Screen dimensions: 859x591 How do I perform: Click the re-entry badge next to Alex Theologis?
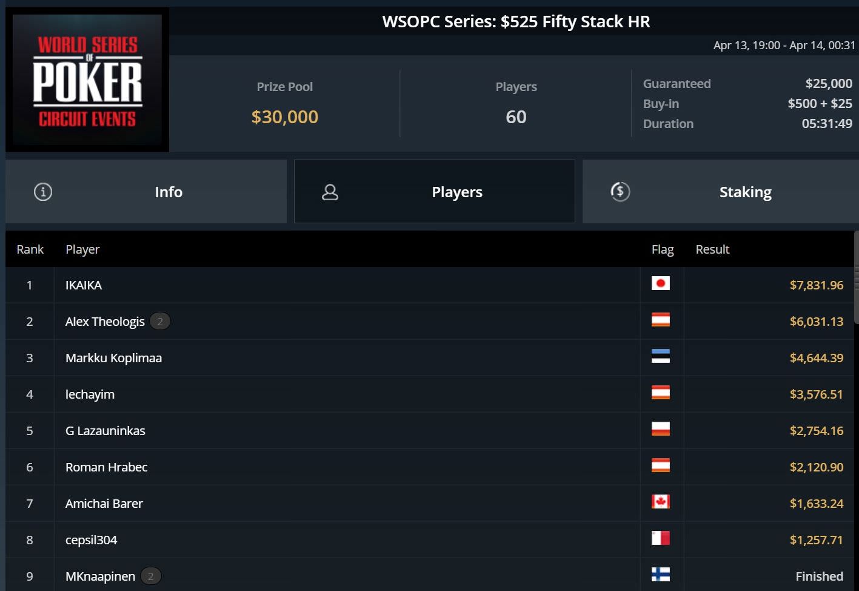(160, 322)
